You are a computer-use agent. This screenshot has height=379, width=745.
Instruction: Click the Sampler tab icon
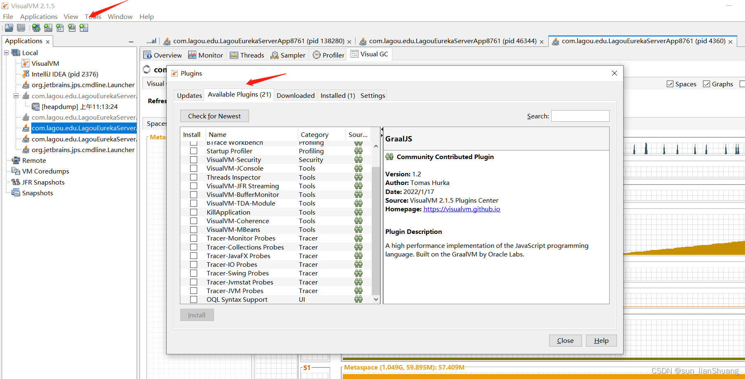275,55
